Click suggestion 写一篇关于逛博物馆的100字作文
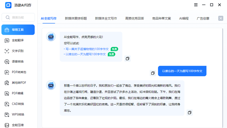227x128 pixels. 87,49
